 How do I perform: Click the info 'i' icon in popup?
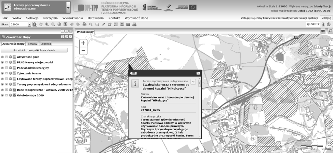point(135,83)
